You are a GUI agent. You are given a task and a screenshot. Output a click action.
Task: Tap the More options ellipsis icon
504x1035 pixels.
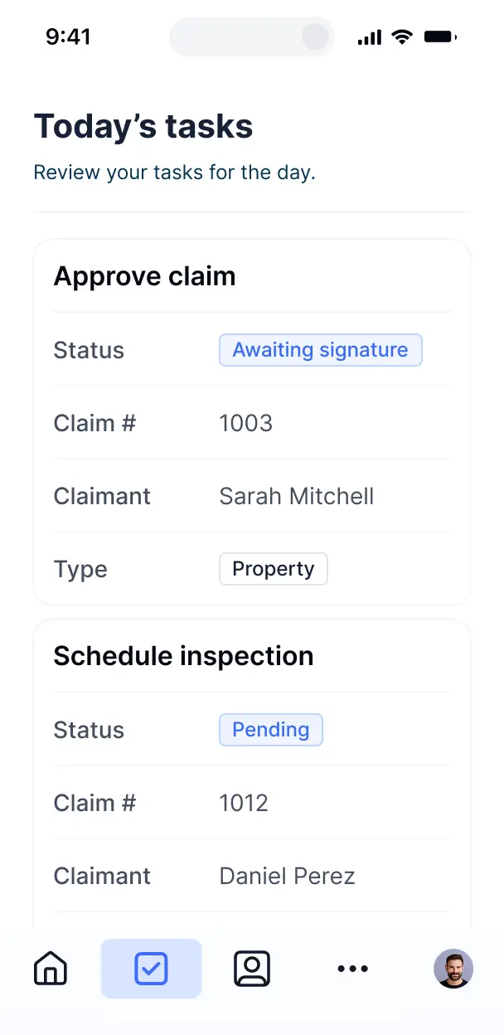pos(353,968)
